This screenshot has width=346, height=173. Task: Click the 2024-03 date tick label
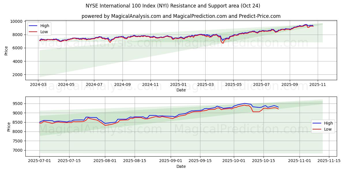click(38, 85)
